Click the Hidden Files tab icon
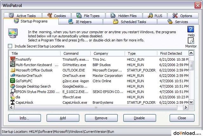The width and height of the screenshot is (203, 136). (113, 15)
